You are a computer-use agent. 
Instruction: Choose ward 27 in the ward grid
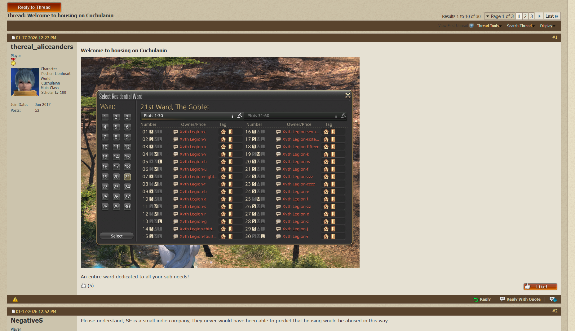[x=127, y=197]
